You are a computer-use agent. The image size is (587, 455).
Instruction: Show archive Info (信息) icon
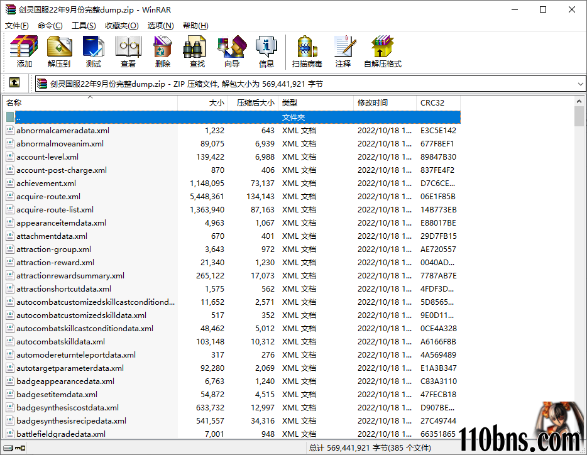(x=266, y=52)
